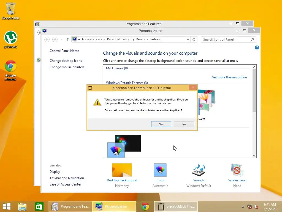Viewport: 282px width, 212px height.
Task: Open Display under See also
Action: (55, 172)
